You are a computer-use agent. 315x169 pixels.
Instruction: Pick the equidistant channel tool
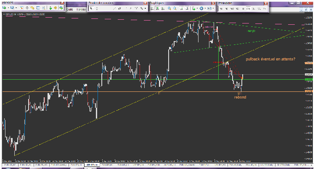click(119, 9)
